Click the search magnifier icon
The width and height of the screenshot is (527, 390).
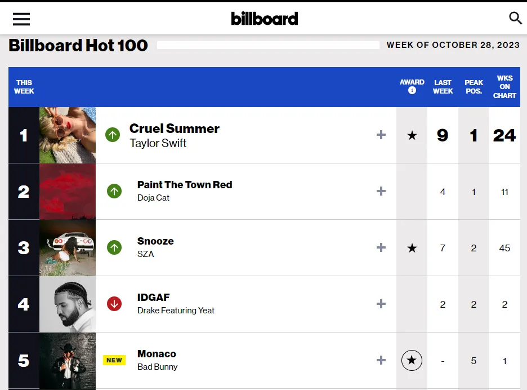coord(515,18)
